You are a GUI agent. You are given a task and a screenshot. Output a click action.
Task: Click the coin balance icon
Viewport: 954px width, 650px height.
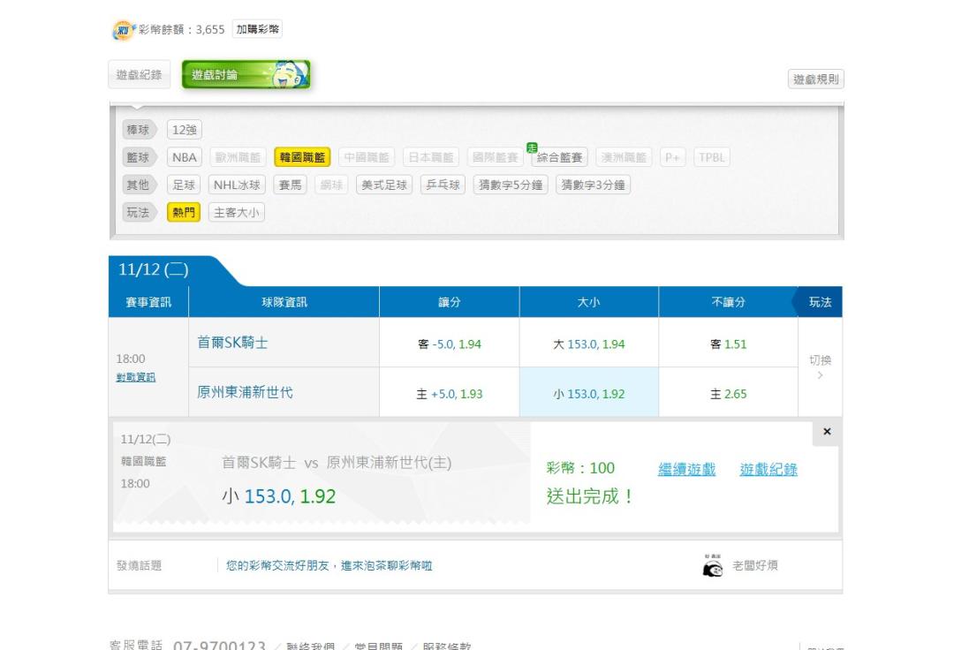124,29
